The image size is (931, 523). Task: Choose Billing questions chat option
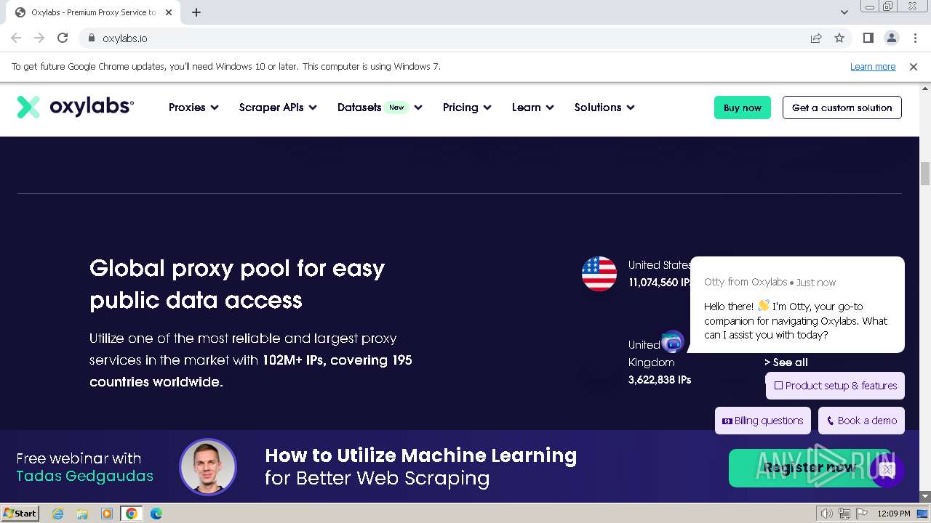[762, 421]
